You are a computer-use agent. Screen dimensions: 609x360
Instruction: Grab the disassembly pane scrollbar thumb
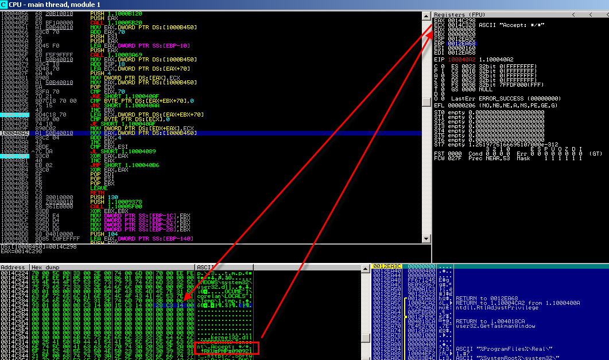[426, 101]
